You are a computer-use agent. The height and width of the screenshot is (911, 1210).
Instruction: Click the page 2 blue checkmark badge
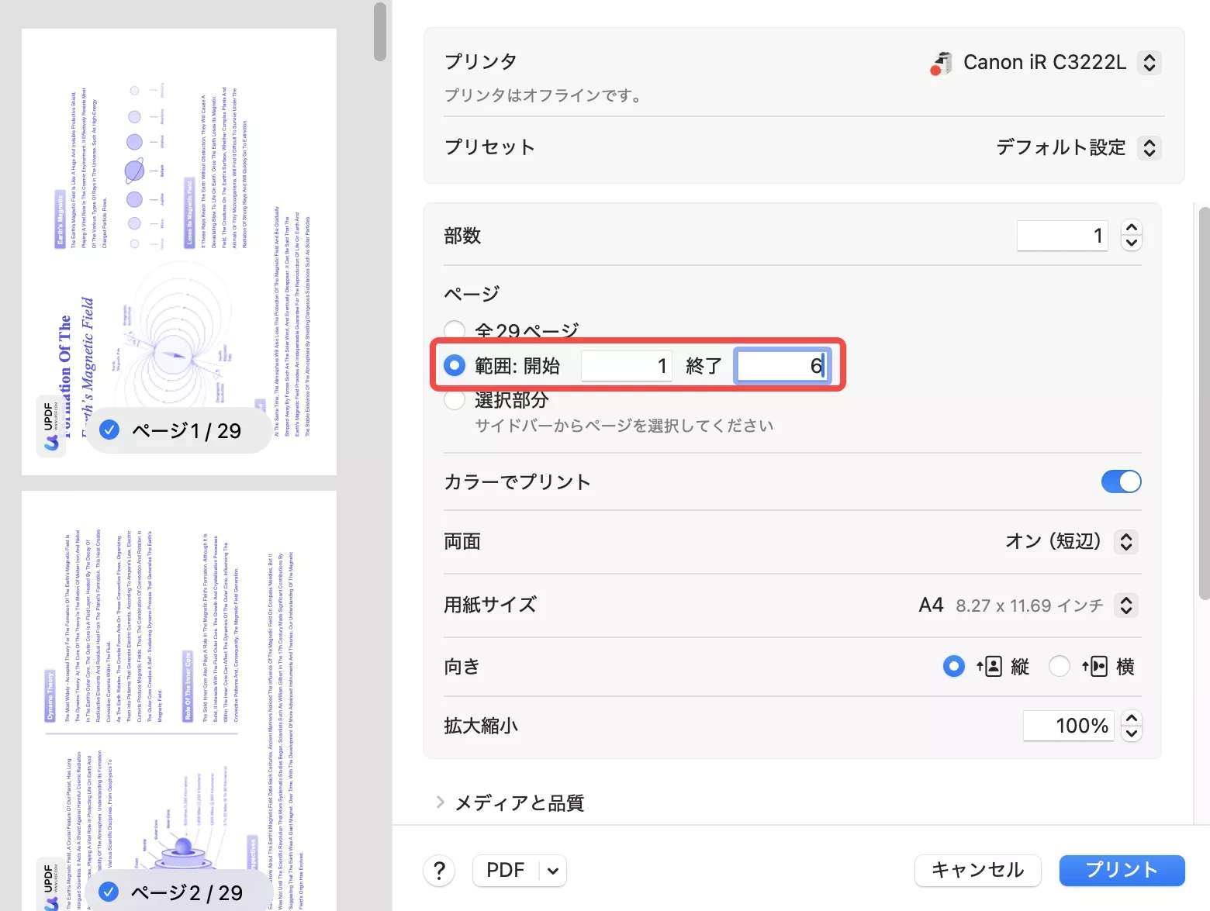[109, 892]
